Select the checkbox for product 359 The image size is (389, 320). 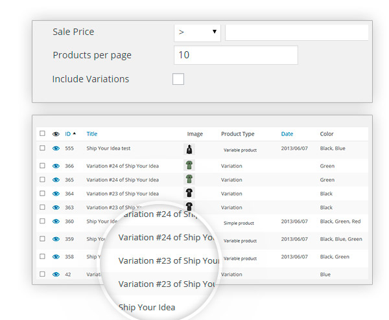[x=42, y=238]
